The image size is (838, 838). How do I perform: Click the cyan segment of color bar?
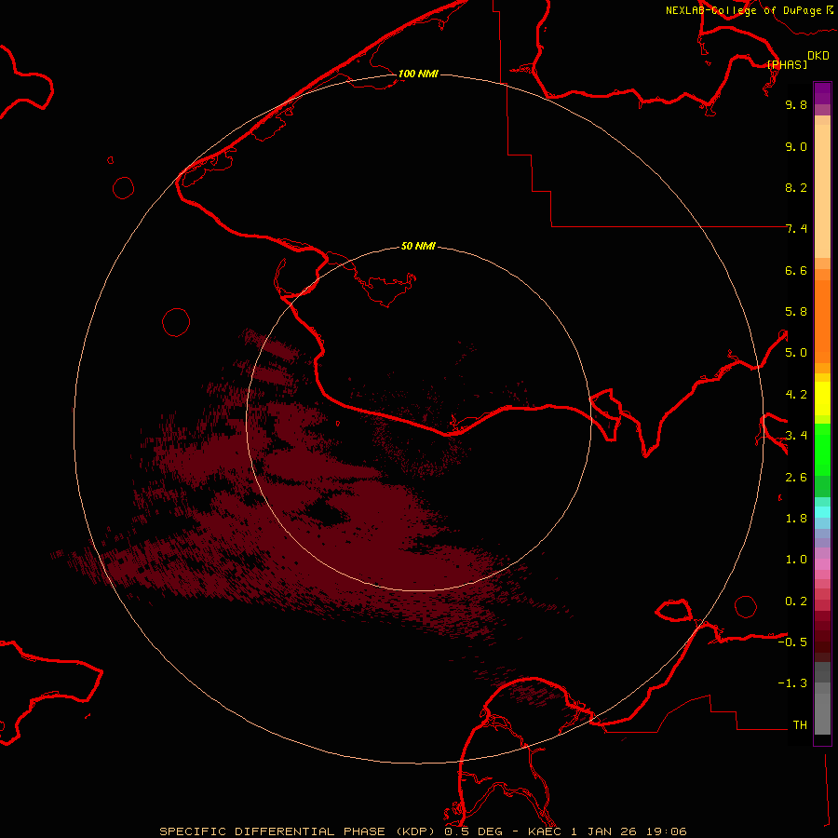click(x=822, y=512)
